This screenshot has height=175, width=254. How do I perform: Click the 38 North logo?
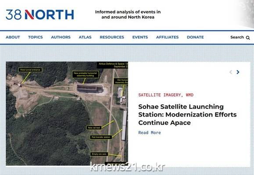point(39,14)
